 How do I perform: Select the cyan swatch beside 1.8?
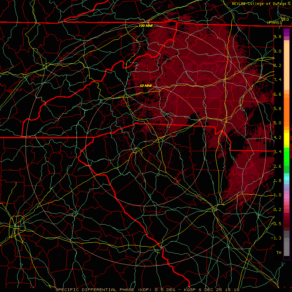(286, 178)
